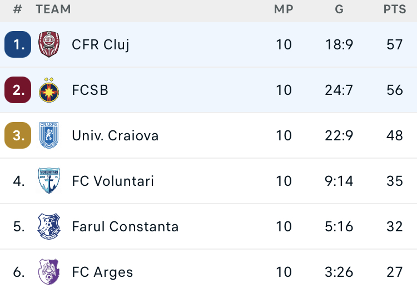This screenshot has width=417, height=294.
Task: Open Farul Constanta team name
Action: pos(125,226)
